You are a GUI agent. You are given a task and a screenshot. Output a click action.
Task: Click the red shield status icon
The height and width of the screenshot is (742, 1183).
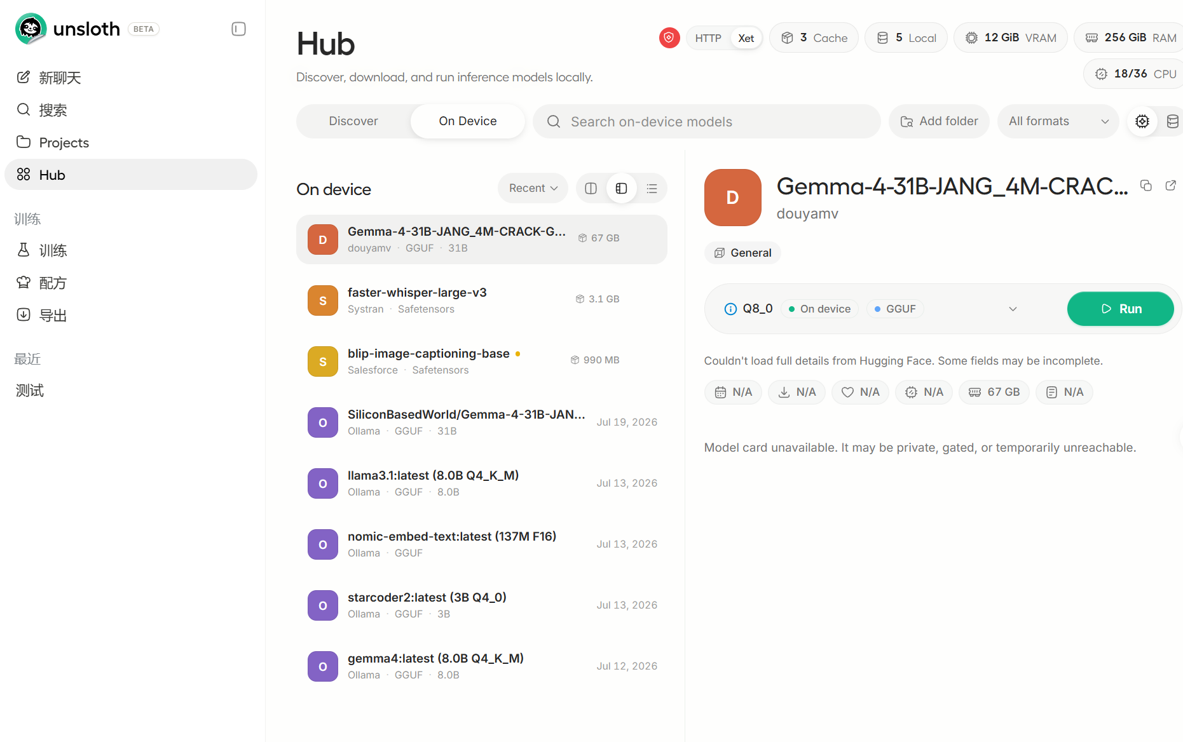coord(669,38)
